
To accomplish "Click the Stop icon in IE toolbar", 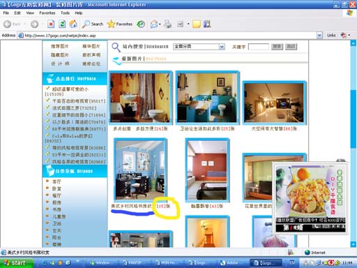I will coord(51,24).
